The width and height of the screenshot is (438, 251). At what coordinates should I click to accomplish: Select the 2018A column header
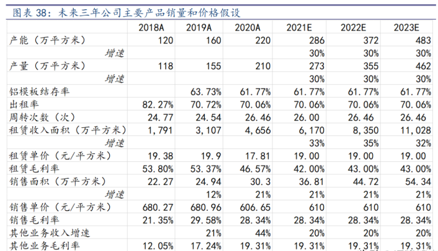151,28
